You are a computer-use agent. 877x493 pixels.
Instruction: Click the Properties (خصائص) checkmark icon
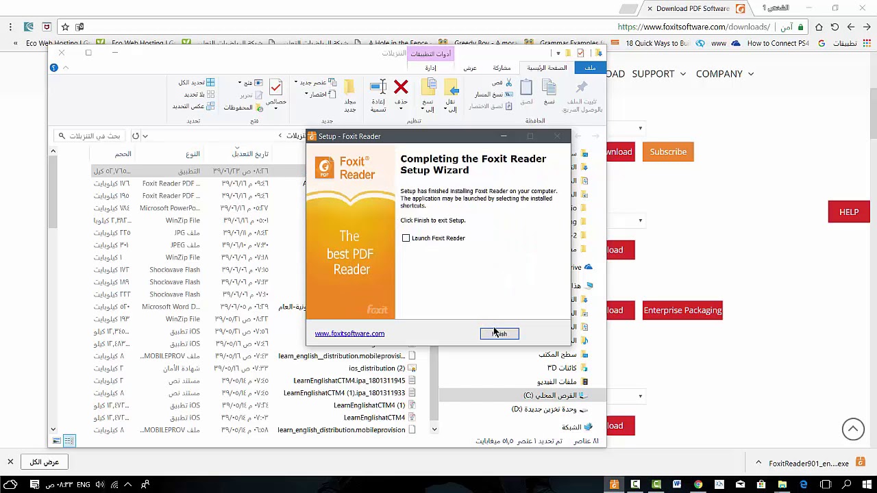(x=276, y=88)
